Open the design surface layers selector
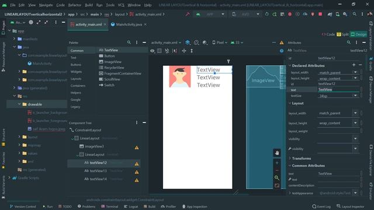Screen dimensions: 374x210 (188, 43)
